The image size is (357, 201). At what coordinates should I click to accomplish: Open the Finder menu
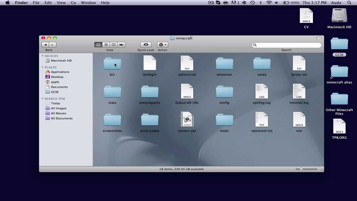point(21,3)
